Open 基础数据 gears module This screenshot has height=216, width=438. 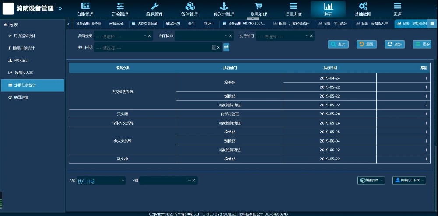coord(363,9)
